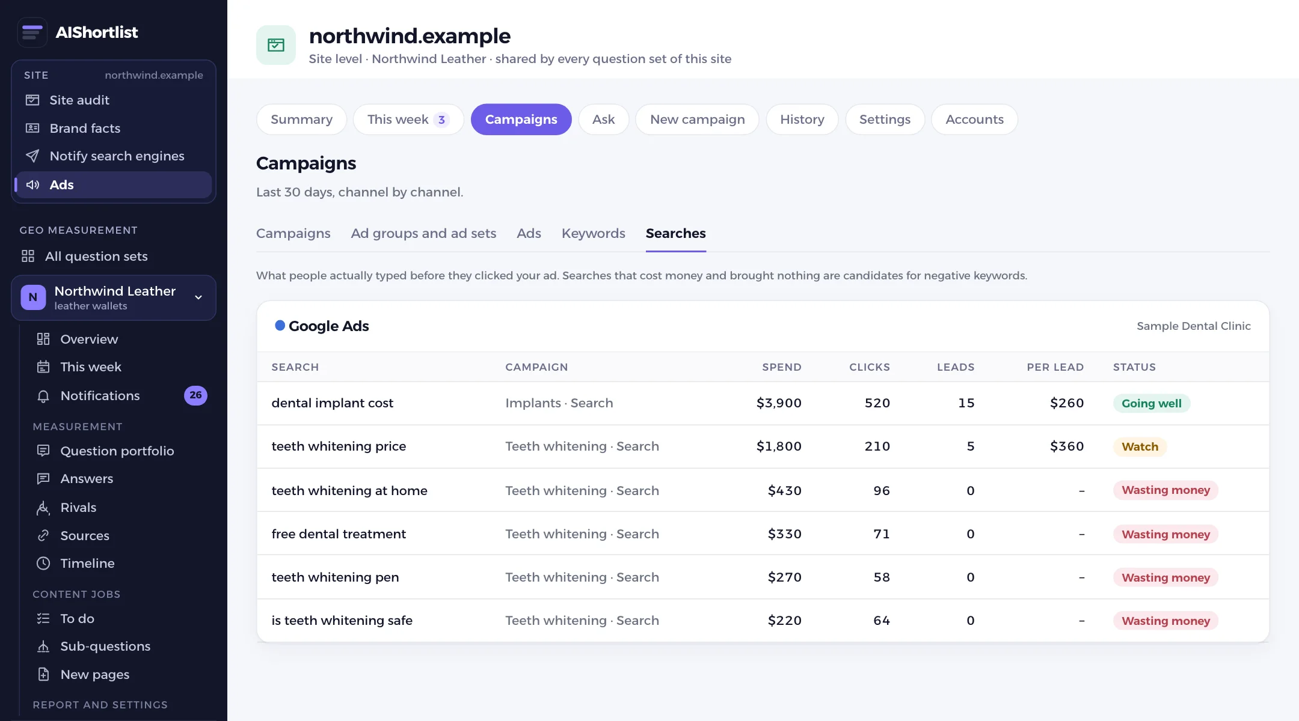Click the Going well status badge
The image size is (1299, 721).
tap(1152, 404)
